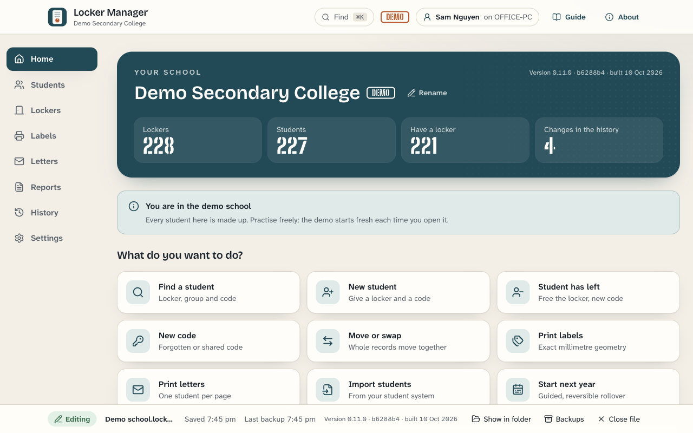Open the Sam Nguyen user menu
The image size is (693, 433).
click(x=478, y=17)
